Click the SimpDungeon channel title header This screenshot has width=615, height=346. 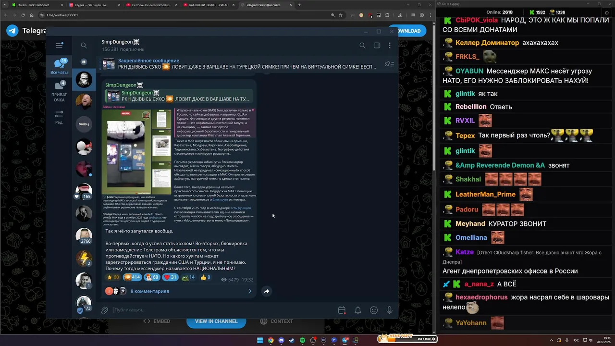(121, 42)
